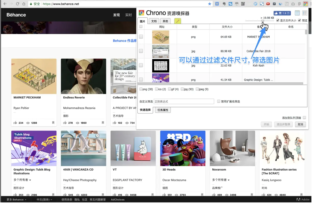
Task: Save MARKET PECKHAM with its bookmark icon
Action: tap(53, 123)
